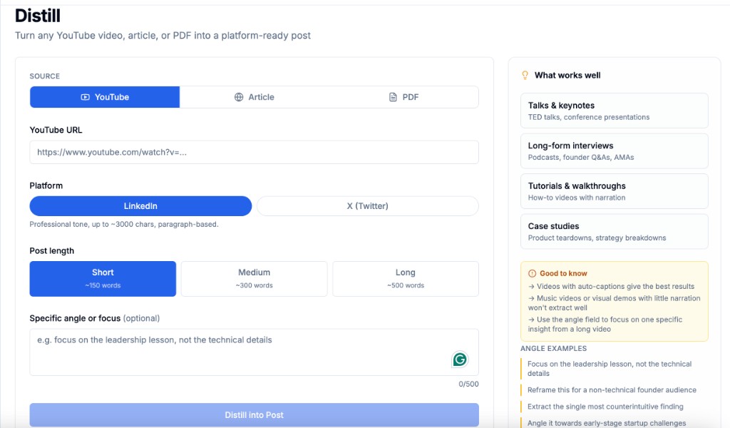Select the YouTube source tab

tap(105, 97)
